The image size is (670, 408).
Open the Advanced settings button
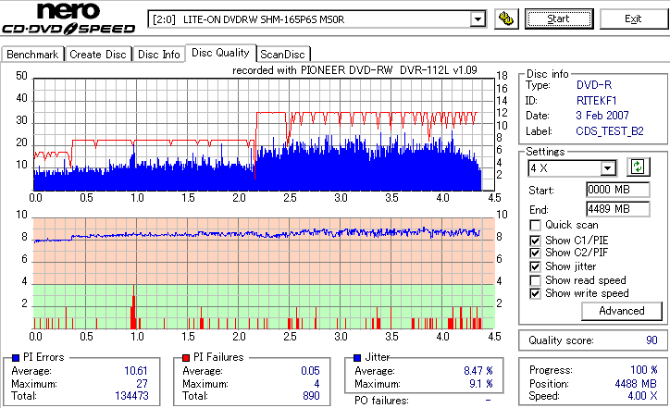[x=622, y=311]
